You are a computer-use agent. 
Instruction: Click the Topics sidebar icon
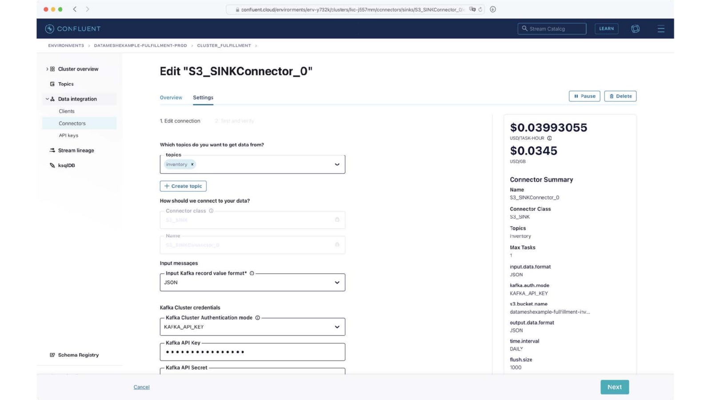click(x=52, y=84)
